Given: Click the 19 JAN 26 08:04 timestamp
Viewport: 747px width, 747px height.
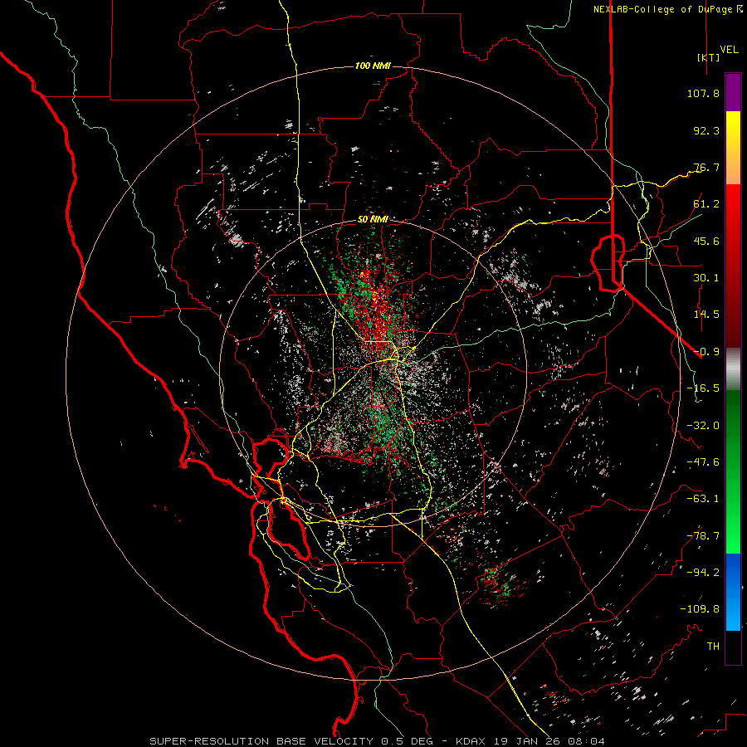Looking at the screenshot, I should [x=549, y=741].
